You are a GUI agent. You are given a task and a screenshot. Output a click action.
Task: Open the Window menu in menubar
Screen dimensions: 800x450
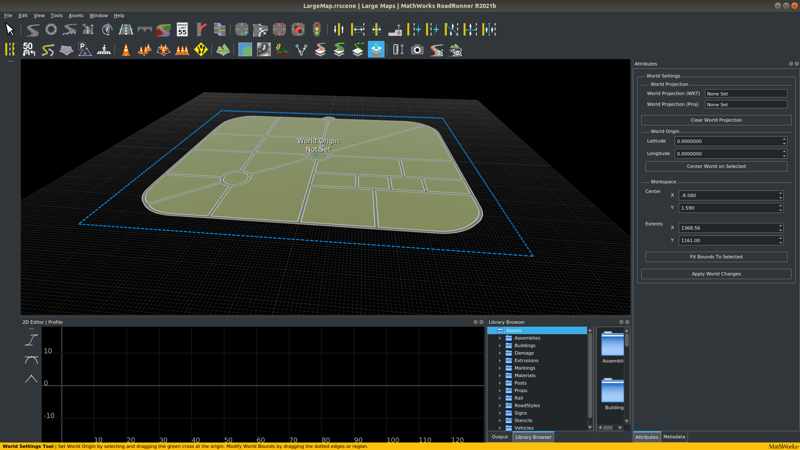[98, 15]
